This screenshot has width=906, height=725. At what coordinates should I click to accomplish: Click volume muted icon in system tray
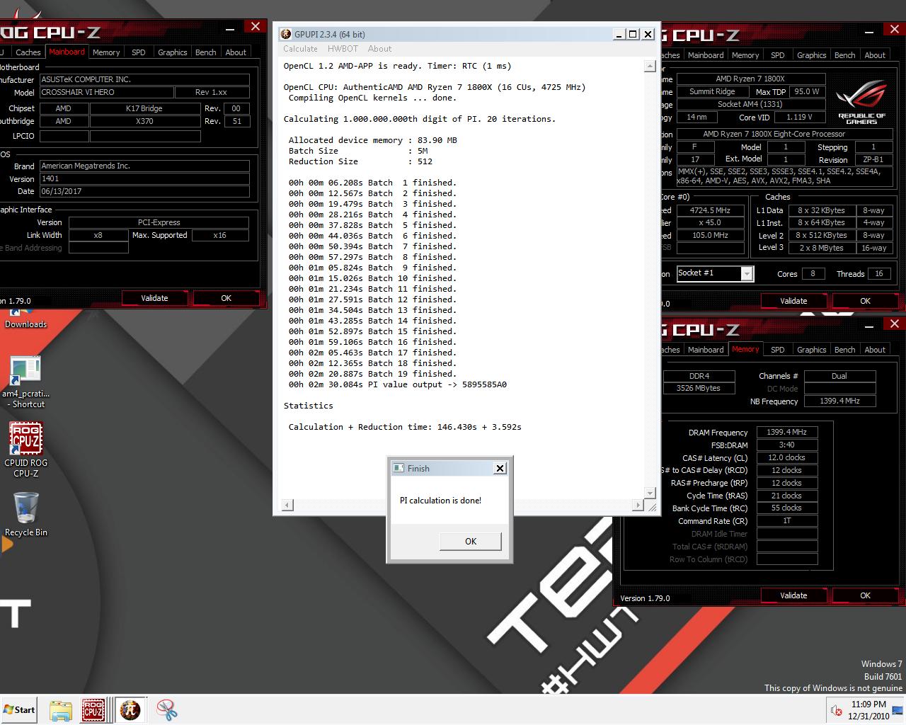pos(836,710)
